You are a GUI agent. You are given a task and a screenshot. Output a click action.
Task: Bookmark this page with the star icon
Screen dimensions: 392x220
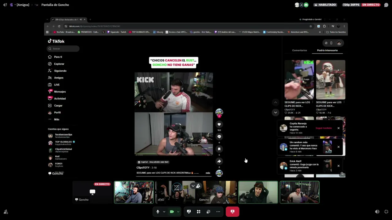coord(311,26)
